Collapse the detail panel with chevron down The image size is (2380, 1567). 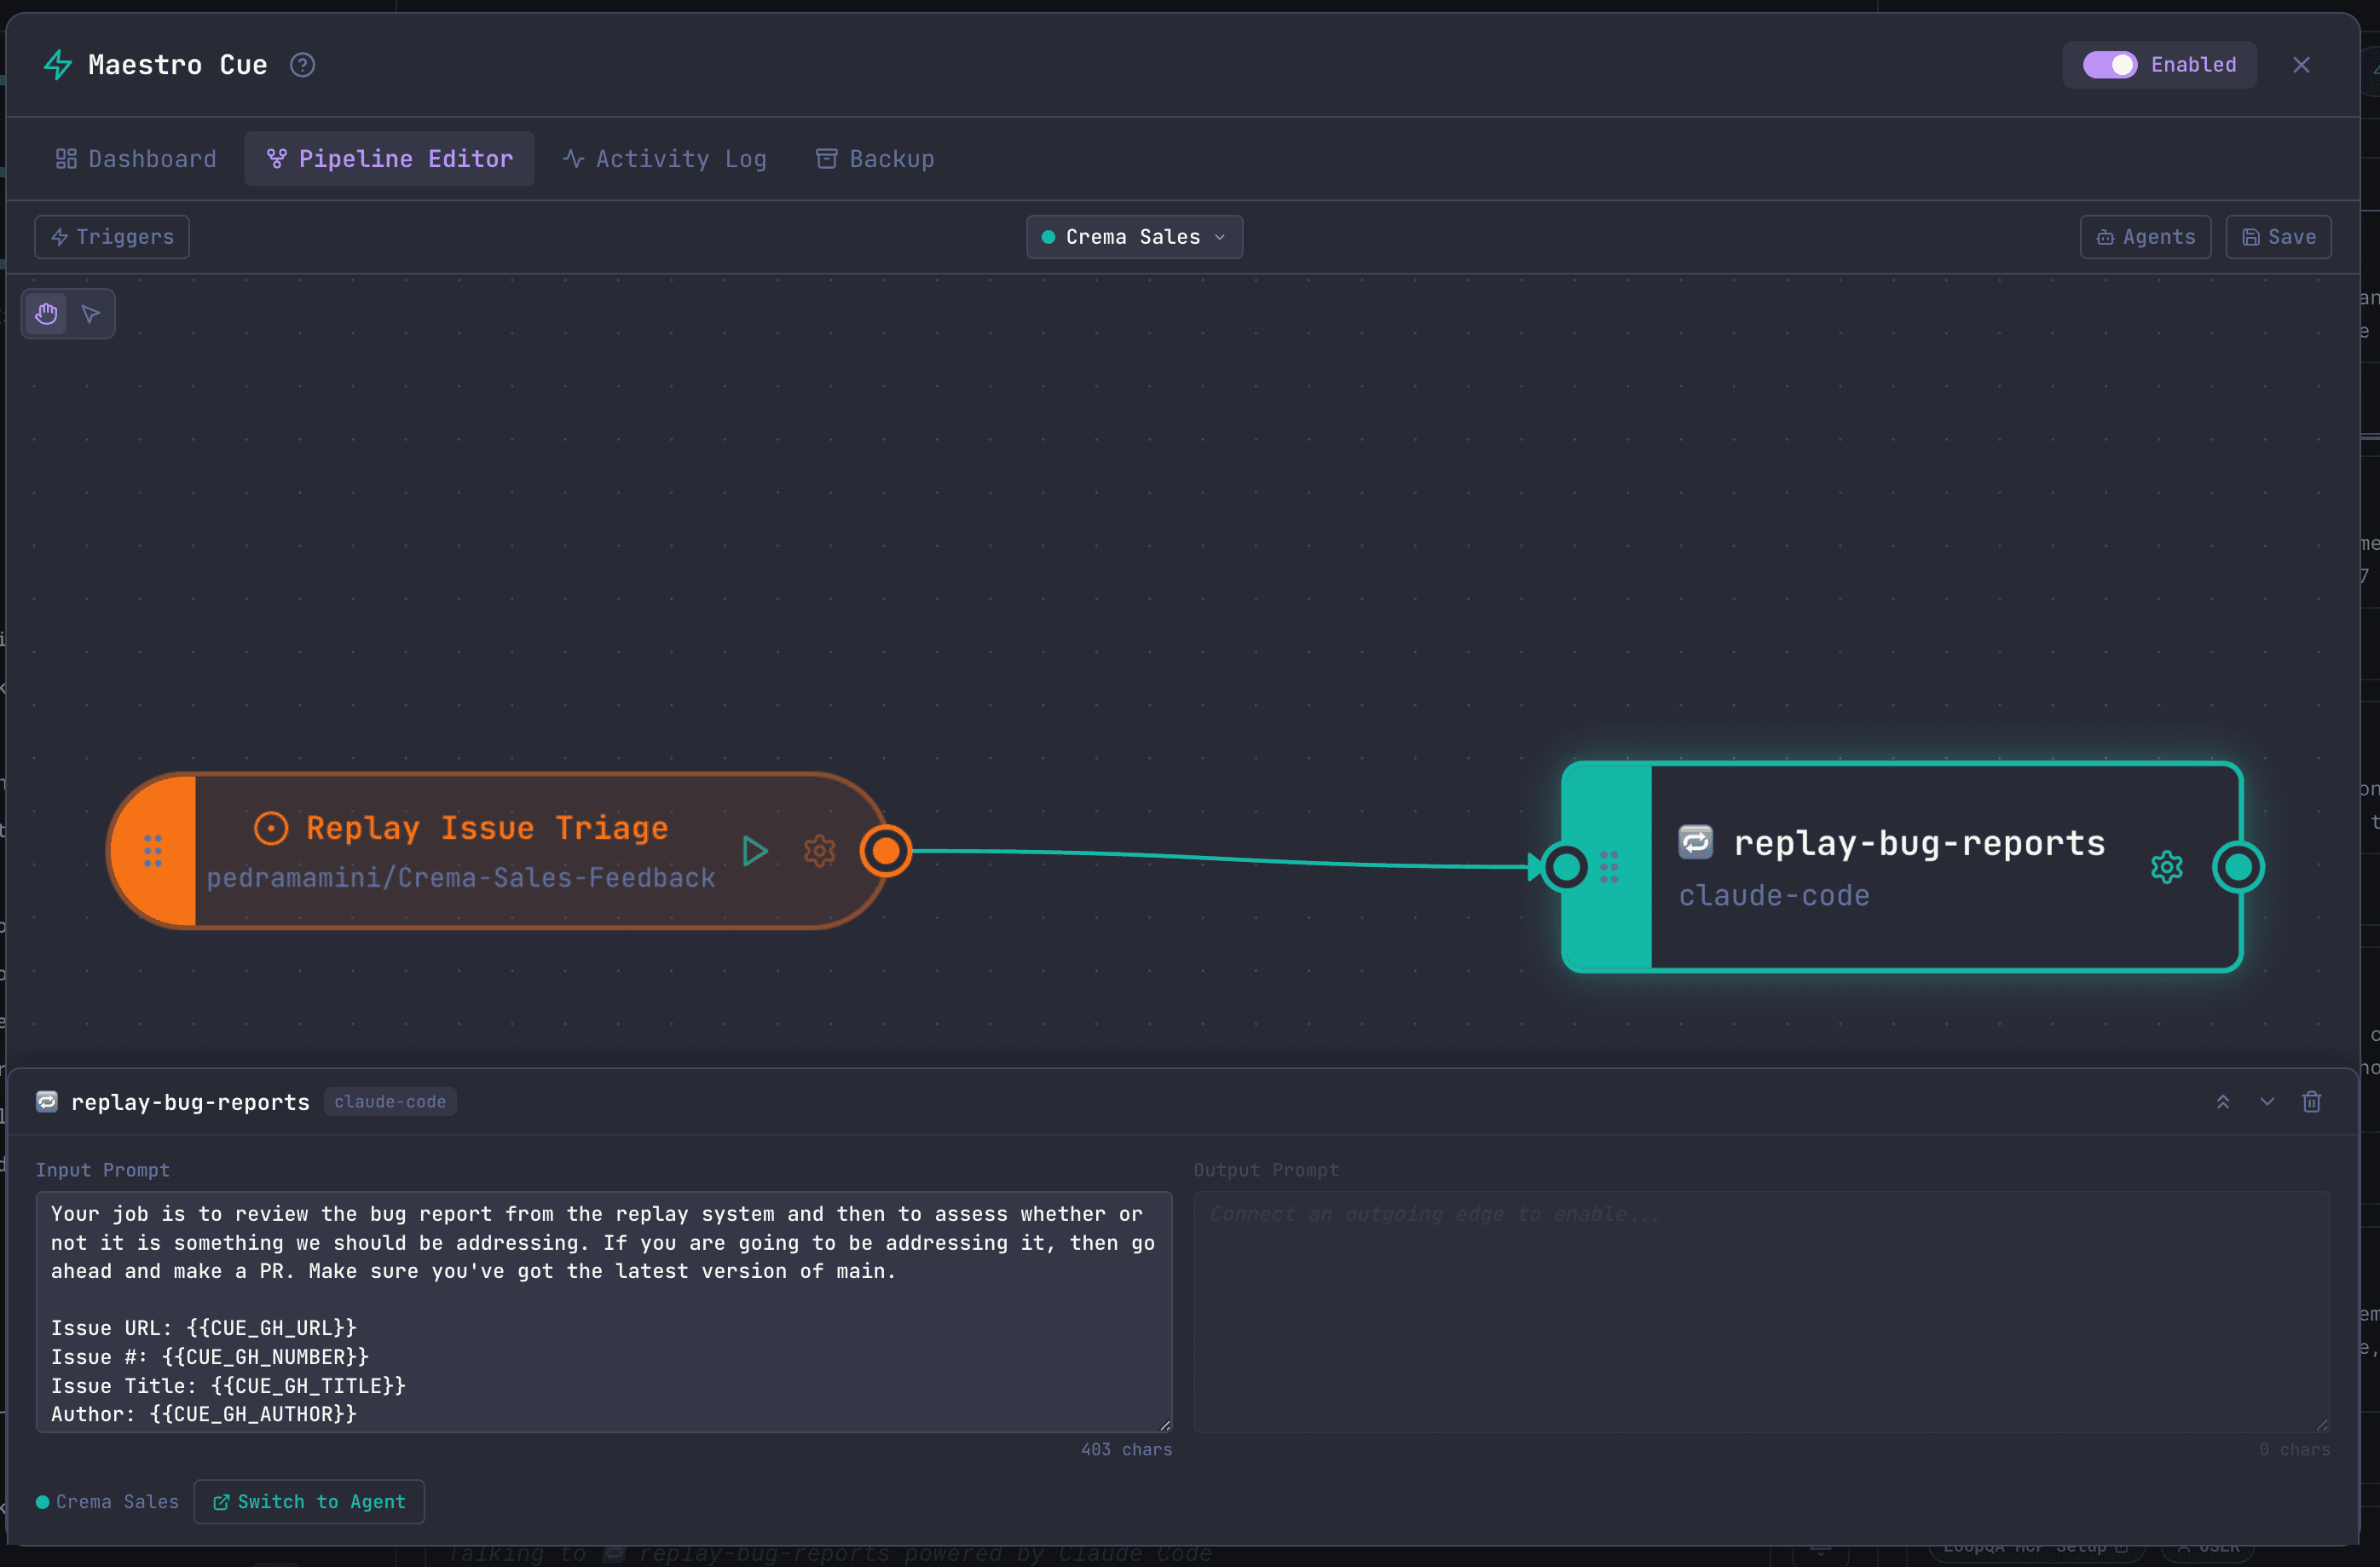click(x=2267, y=1102)
